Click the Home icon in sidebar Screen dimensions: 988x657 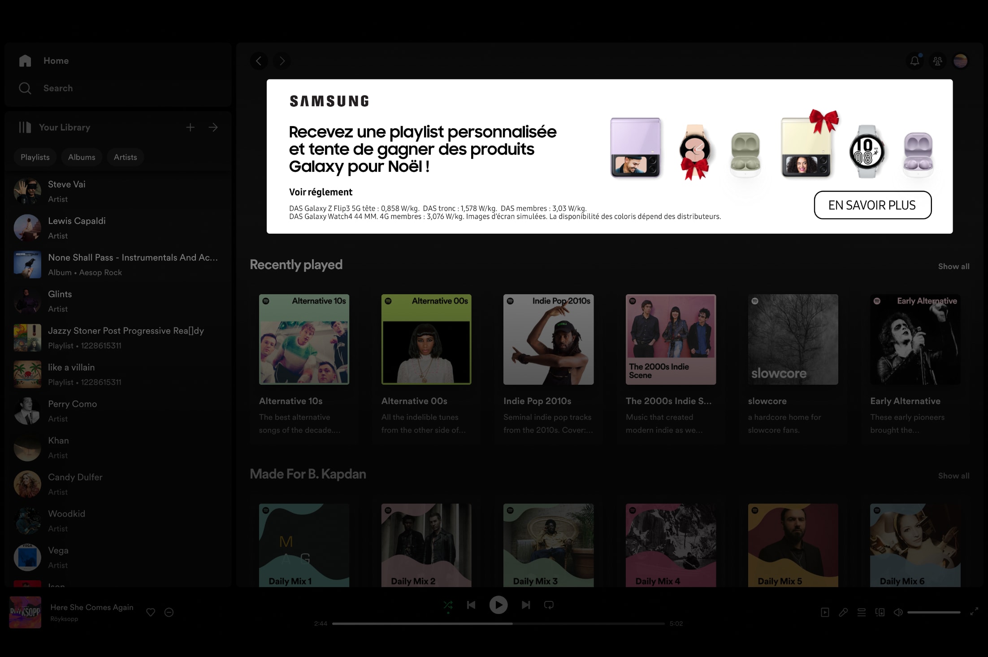coord(25,61)
